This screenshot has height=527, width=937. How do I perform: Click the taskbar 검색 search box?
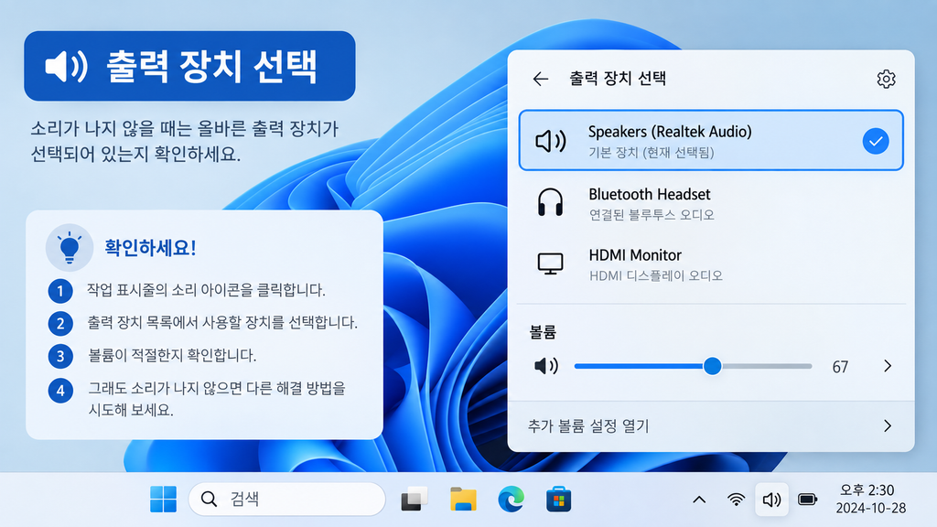click(286, 499)
